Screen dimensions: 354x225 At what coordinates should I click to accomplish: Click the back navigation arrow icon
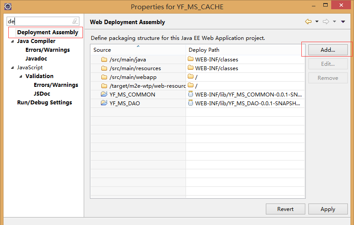(308, 21)
